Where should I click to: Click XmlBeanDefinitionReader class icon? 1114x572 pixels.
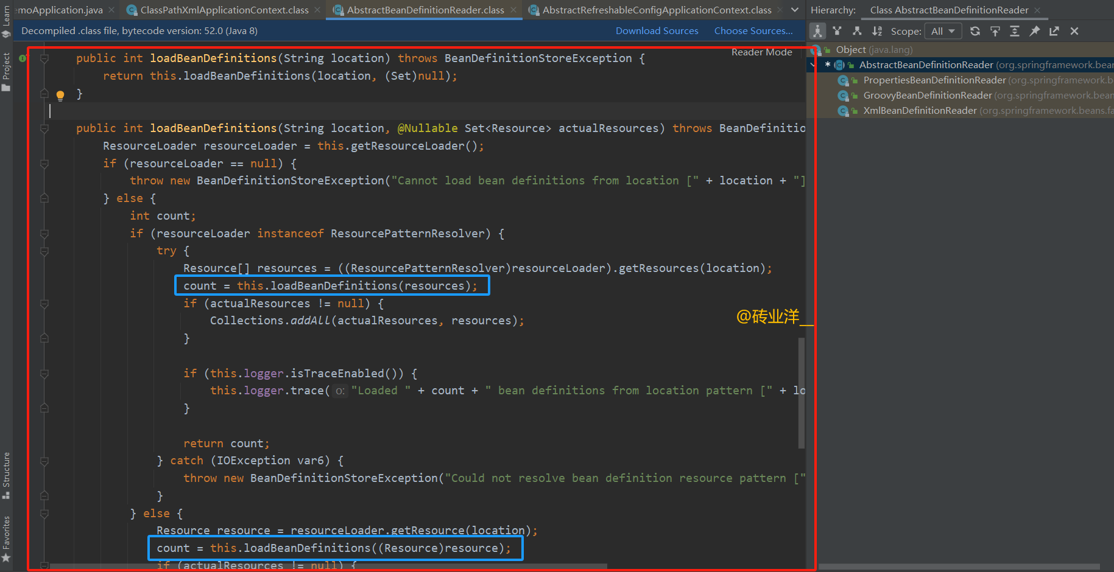844,111
